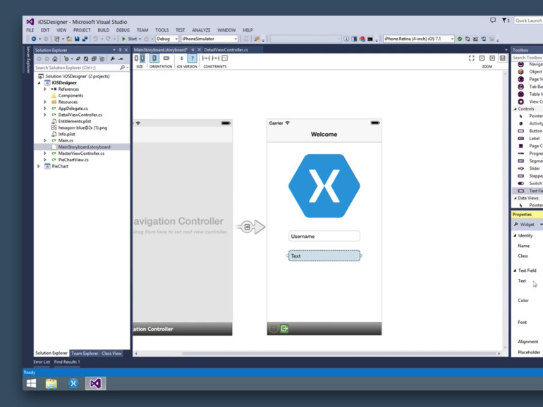Click Search Solution Explorer field
This screenshot has height=407, width=543.
[81, 68]
